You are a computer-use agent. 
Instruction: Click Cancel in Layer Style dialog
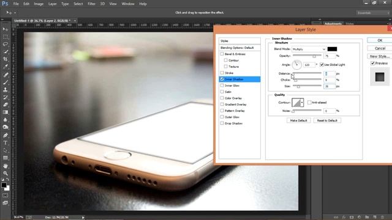(380, 48)
